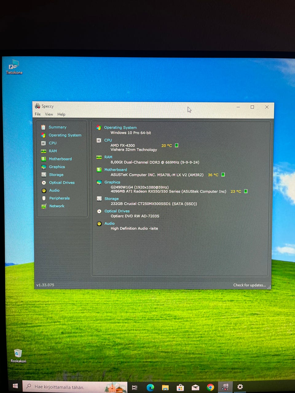Open the Graphics heading link in summary
This screenshot has height=393, width=295.
pyautogui.click(x=112, y=182)
